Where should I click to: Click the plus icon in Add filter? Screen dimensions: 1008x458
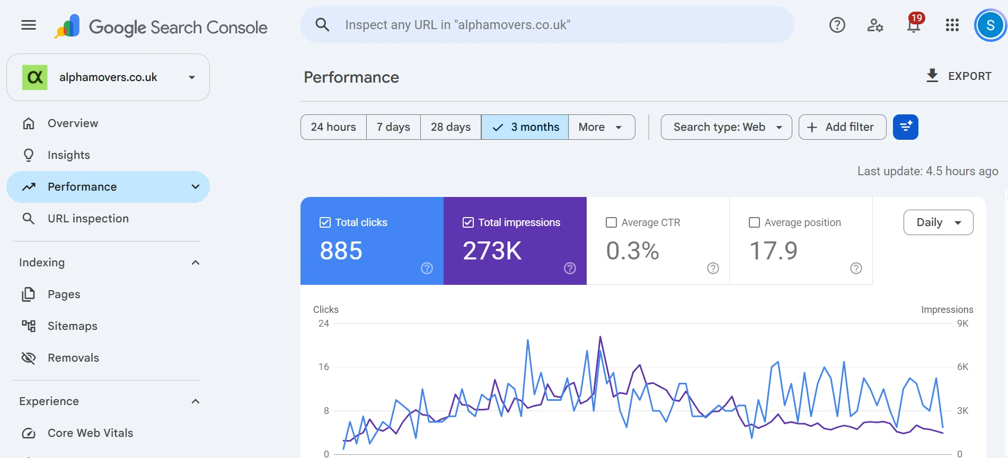tap(812, 127)
